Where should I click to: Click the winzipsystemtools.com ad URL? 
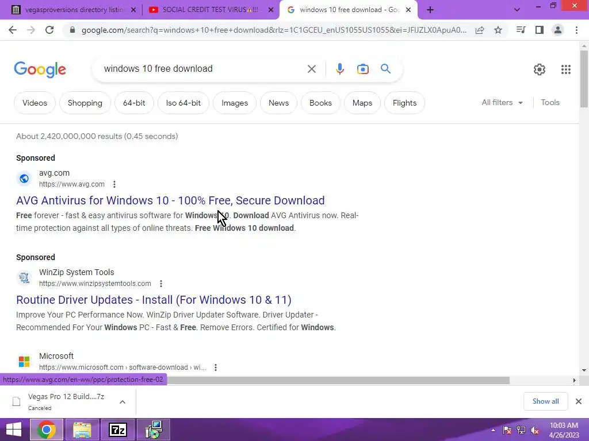tap(95, 284)
